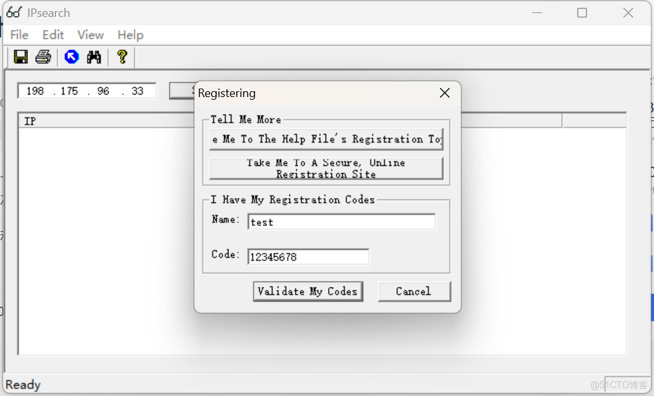Select the Print icon
Viewport: 654px width, 396px height.
pyautogui.click(x=43, y=57)
